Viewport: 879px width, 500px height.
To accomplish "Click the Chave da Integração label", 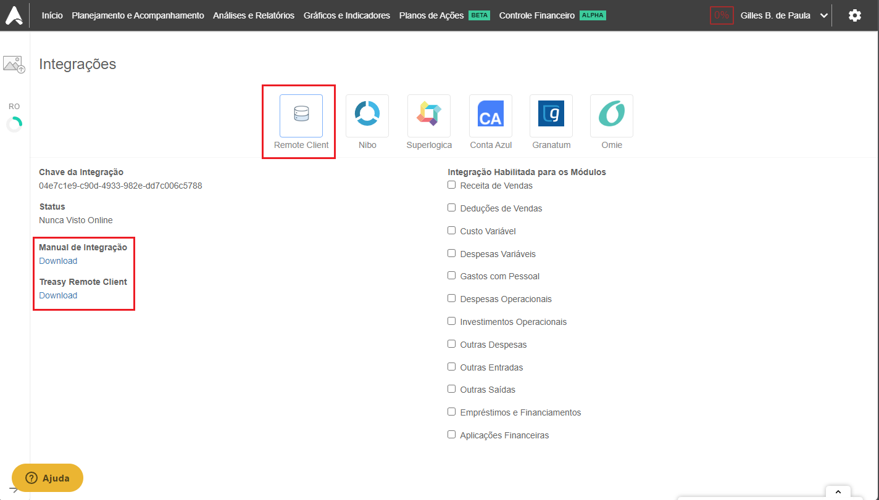I will click(81, 172).
